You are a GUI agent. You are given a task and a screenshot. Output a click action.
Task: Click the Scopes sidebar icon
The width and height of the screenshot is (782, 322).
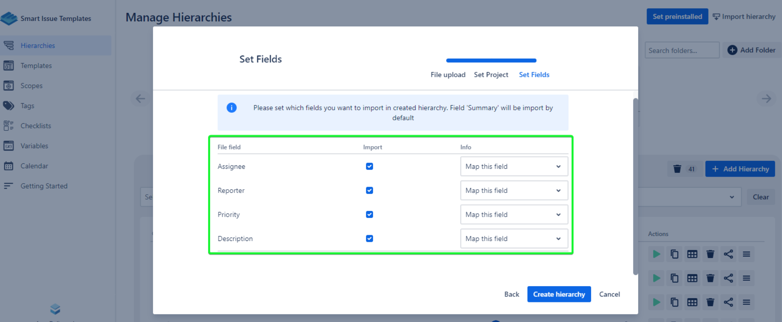click(x=9, y=86)
